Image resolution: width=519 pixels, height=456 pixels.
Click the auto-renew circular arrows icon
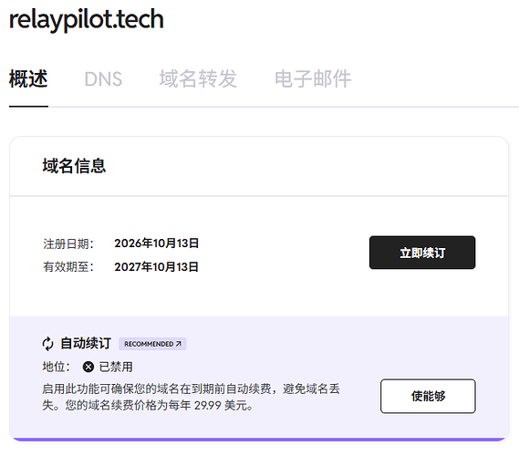click(x=48, y=344)
